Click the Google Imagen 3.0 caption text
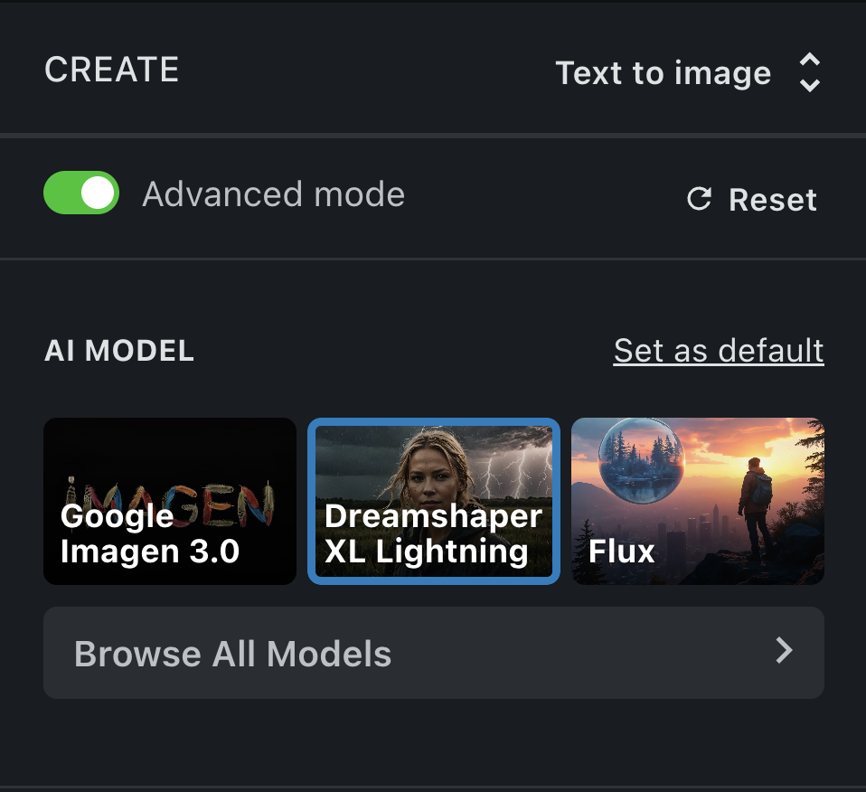The width and height of the screenshot is (866, 792). tap(150, 533)
